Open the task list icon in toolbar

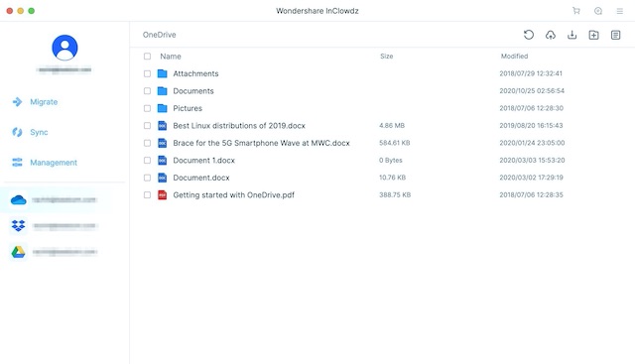[615, 35]
